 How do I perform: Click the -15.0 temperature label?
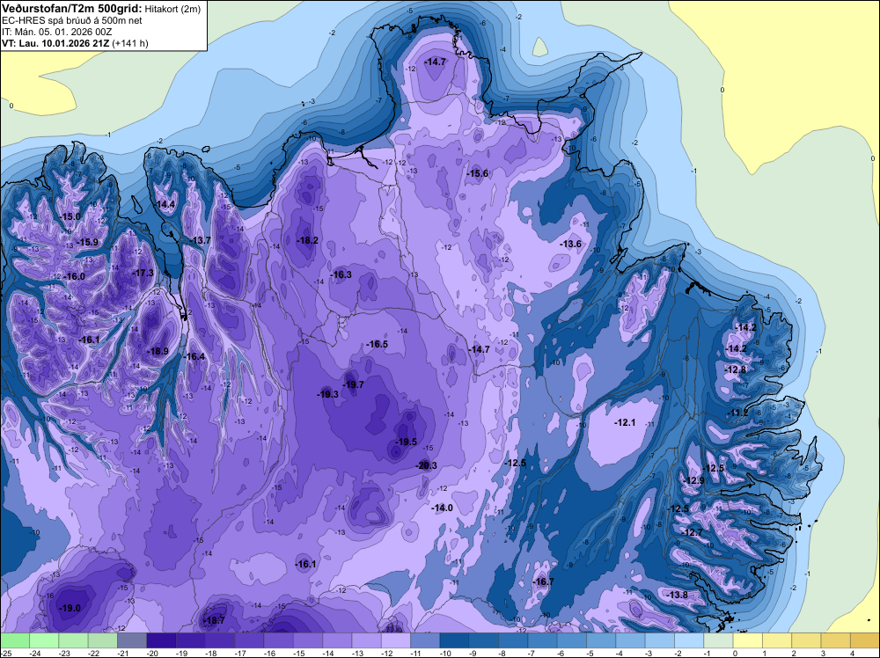(70, 216)
